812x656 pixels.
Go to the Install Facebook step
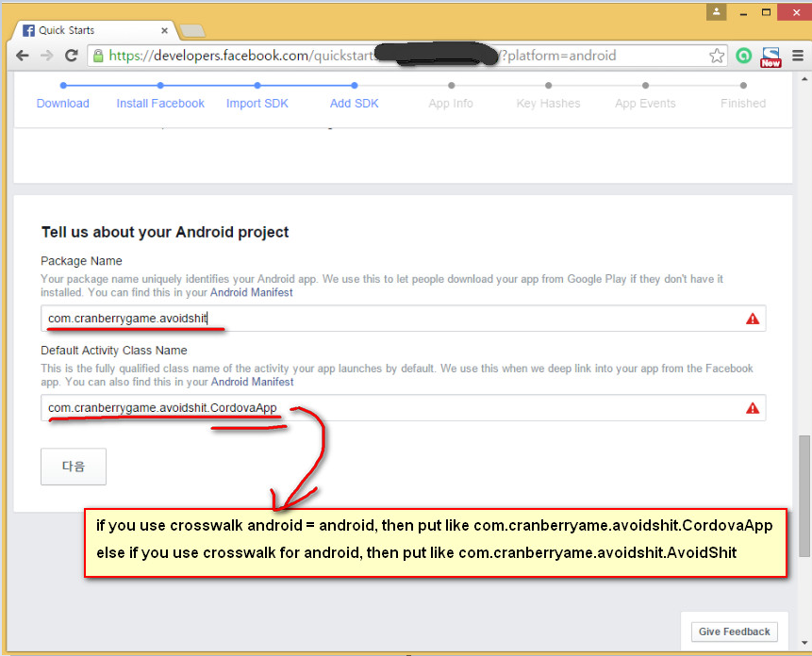tap(160, 104)
